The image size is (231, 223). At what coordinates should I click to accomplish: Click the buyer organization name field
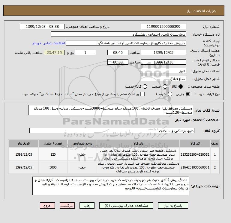(x=118, y=34)
